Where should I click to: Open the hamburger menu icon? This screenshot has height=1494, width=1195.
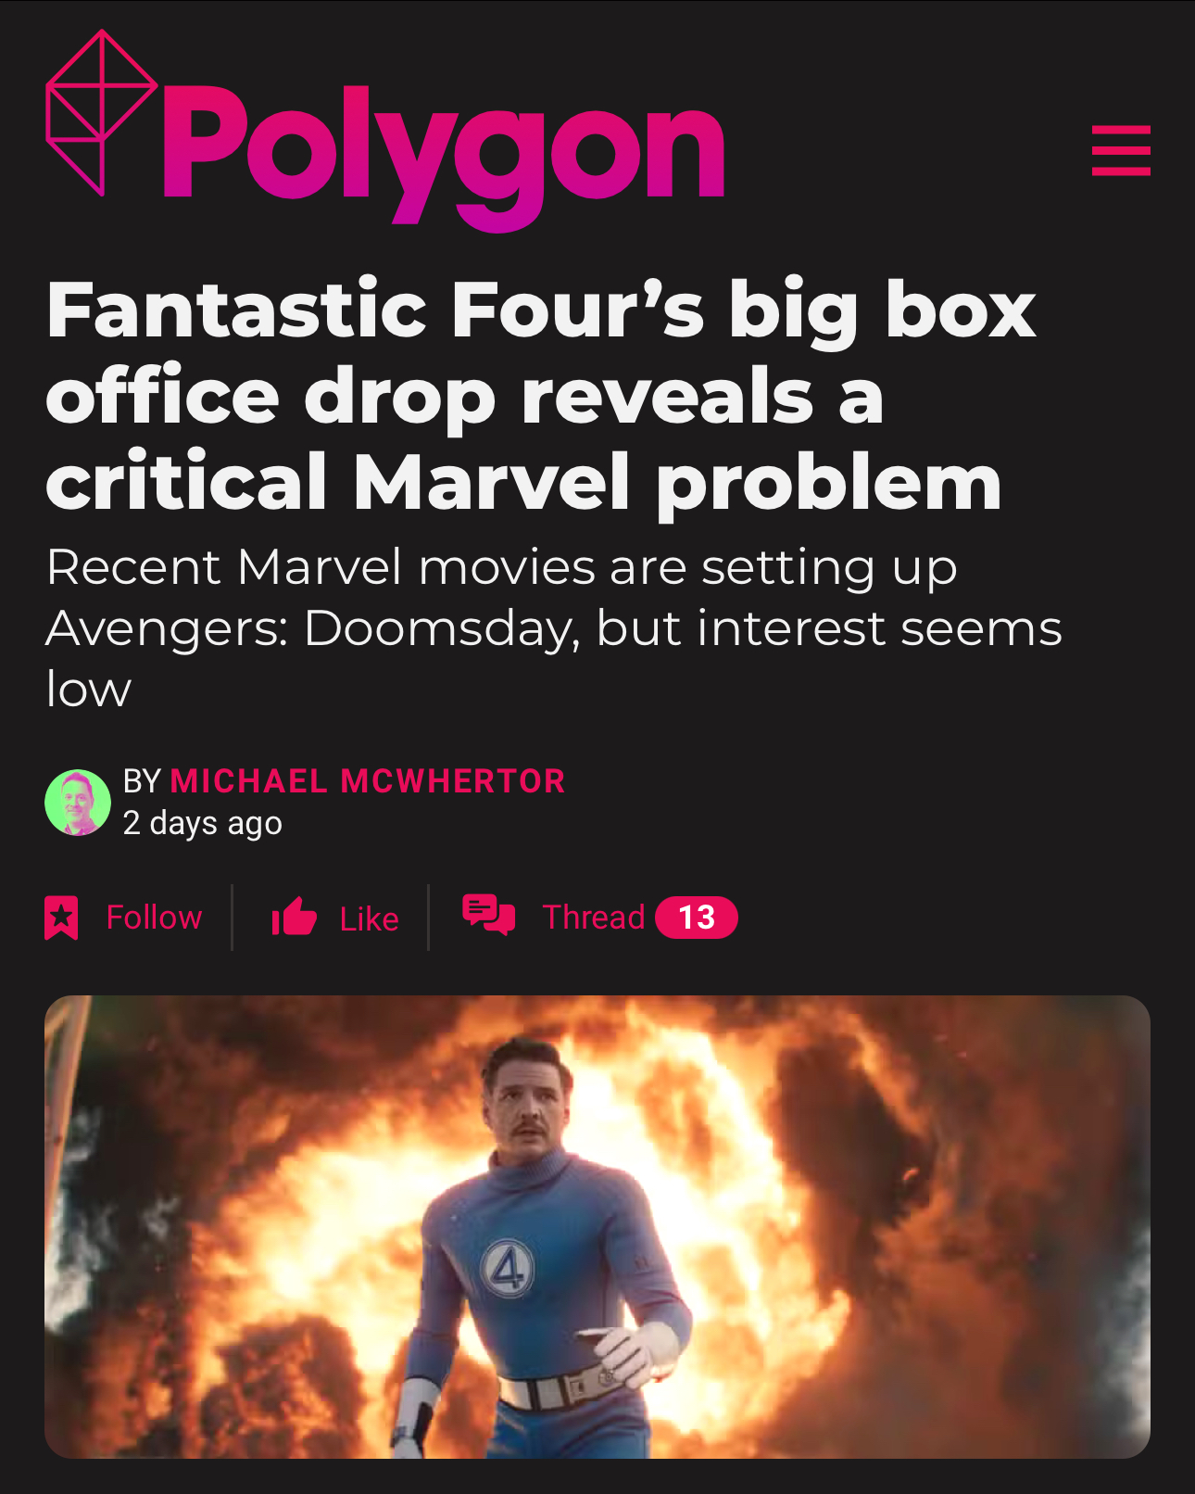(1121, 150)
